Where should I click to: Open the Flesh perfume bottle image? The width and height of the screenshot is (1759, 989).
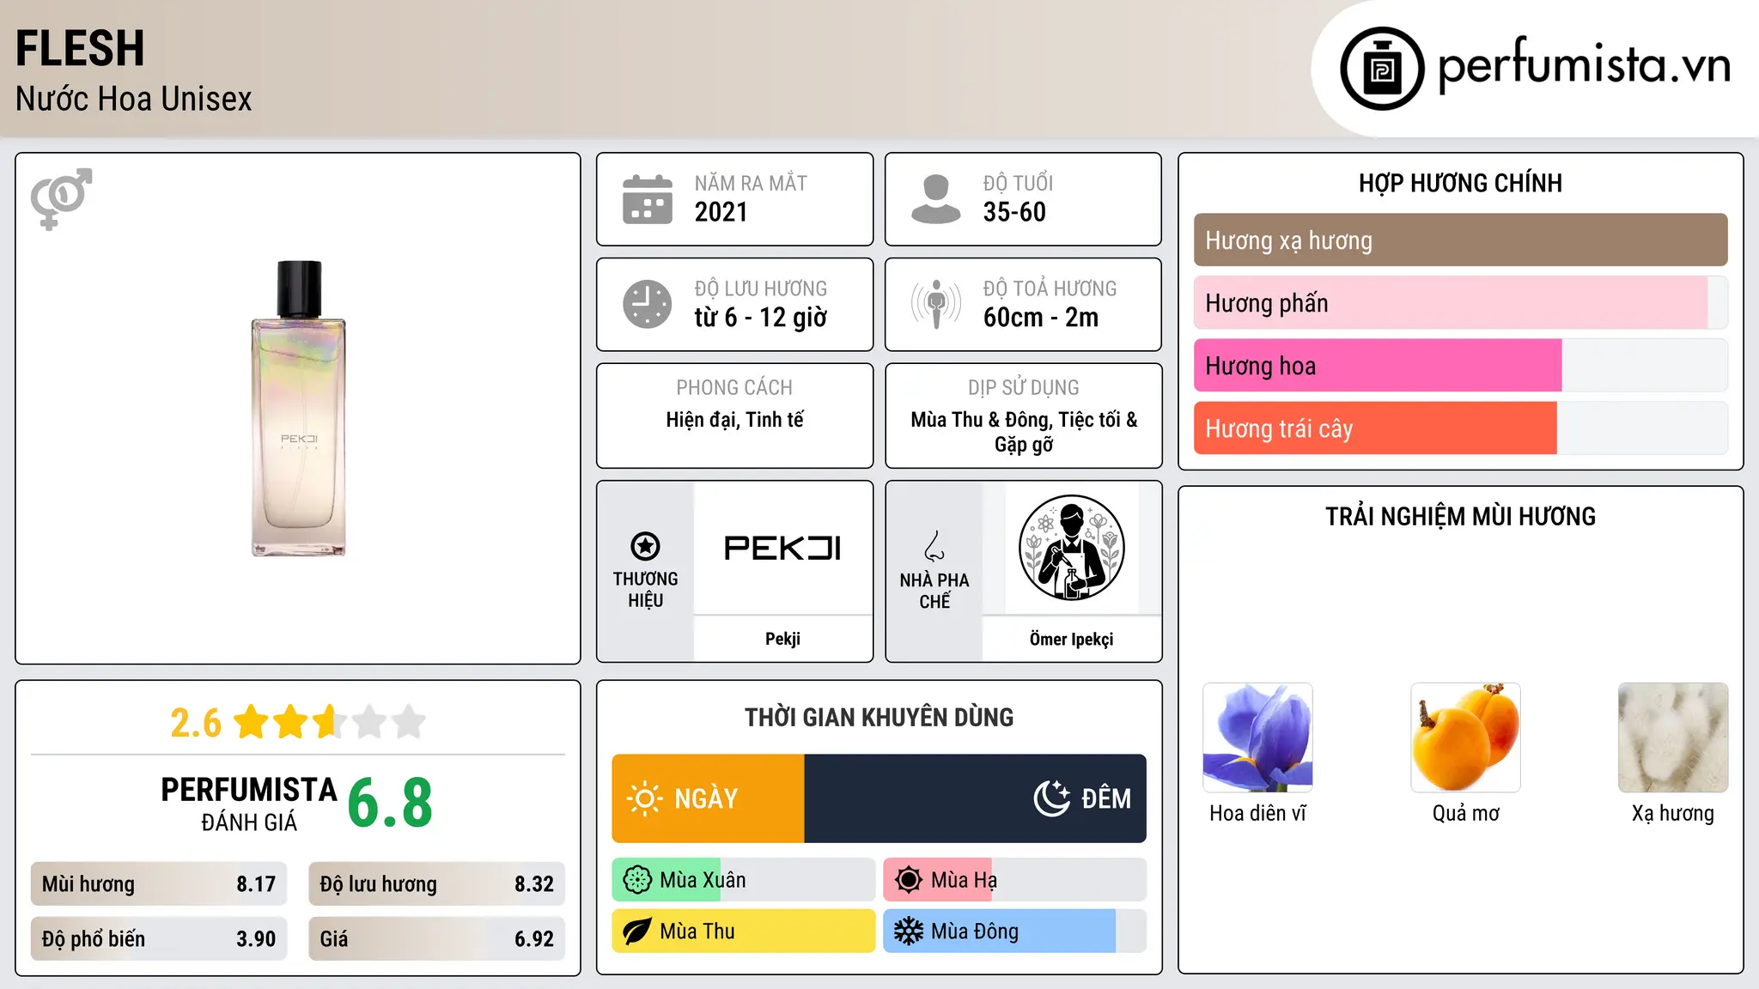(298, 409)
